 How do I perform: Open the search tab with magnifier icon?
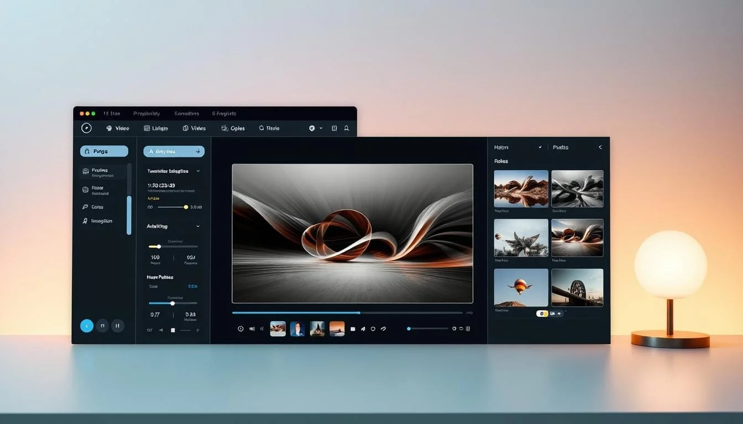pos(269,128)
